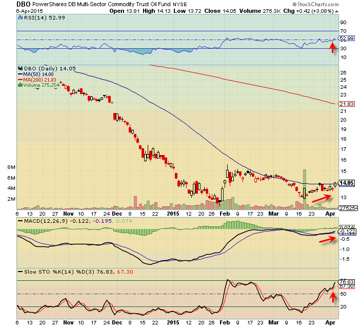Click the High 14.13 header value

(156, 11)
